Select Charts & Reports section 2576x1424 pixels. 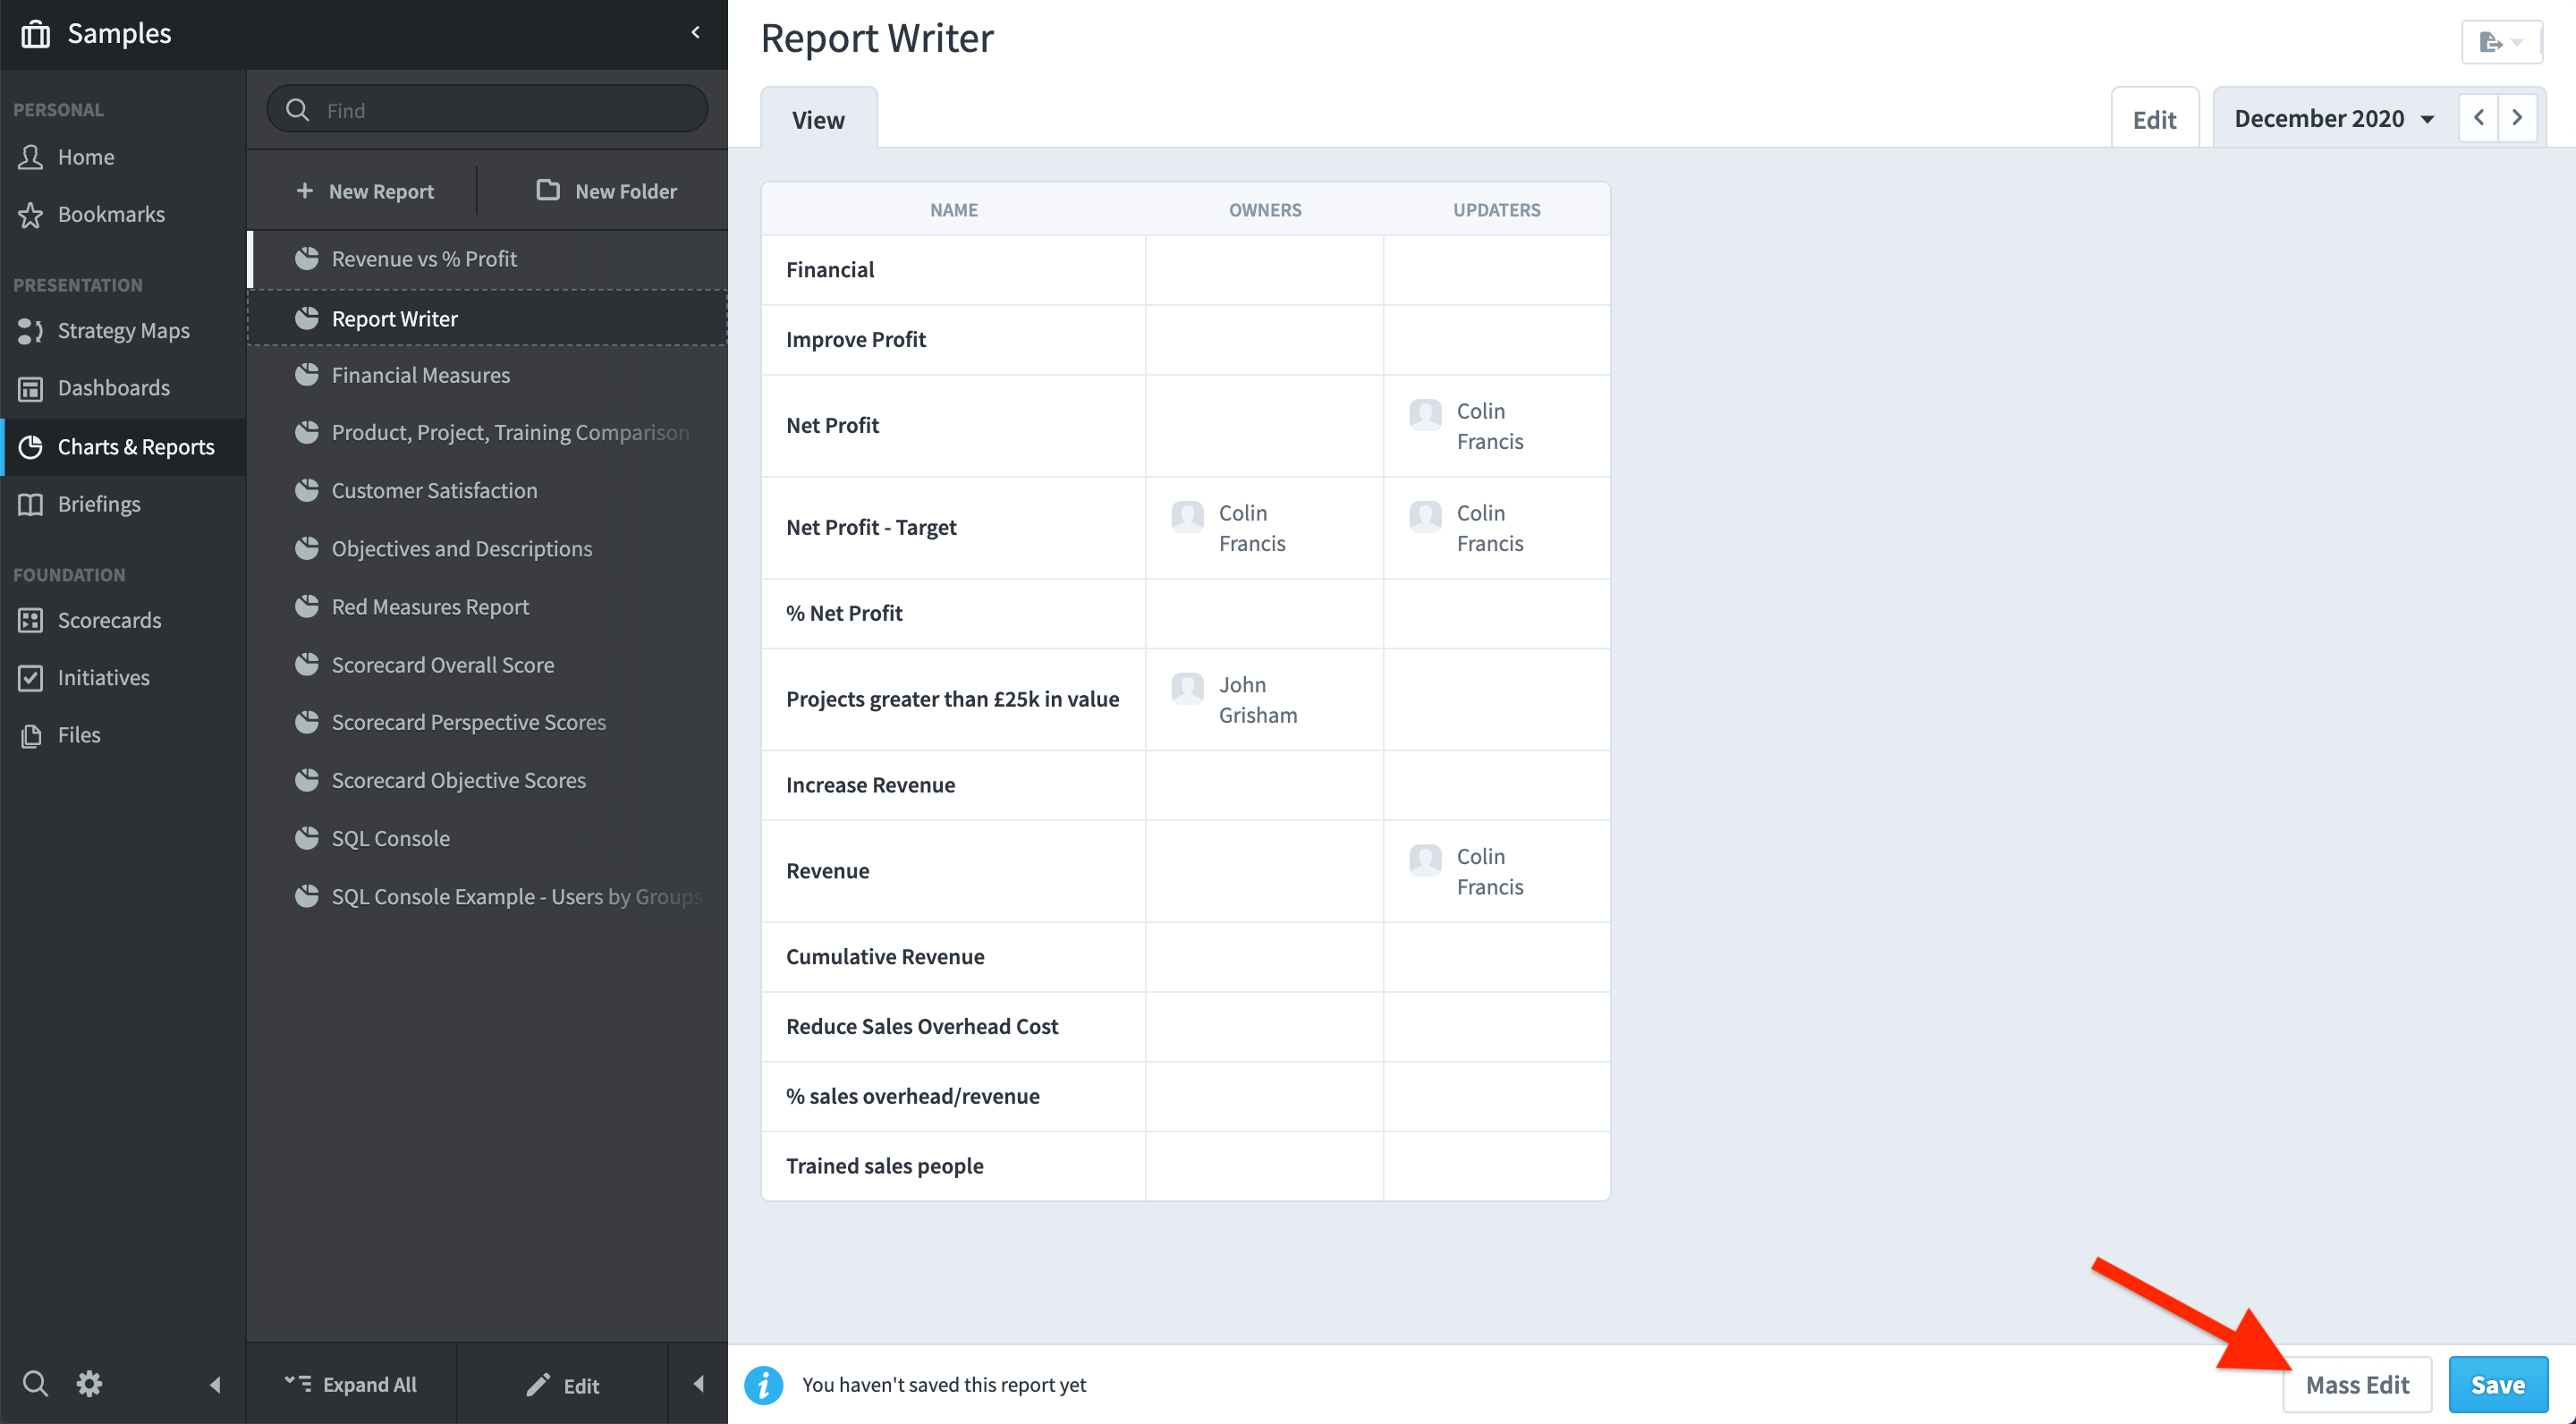click(123, 446)
